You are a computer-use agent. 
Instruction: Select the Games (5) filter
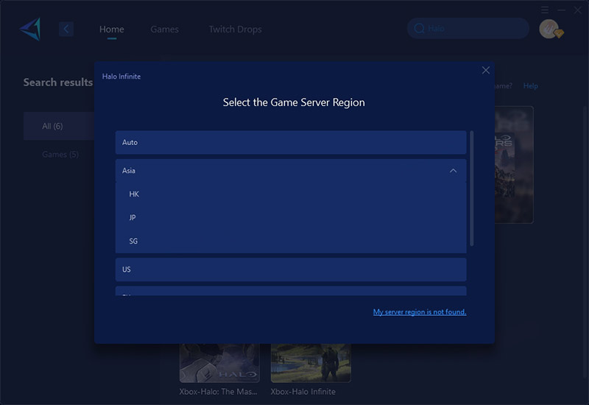60,155
